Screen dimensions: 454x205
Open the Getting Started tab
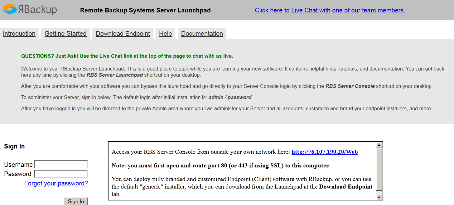[65, 33]
